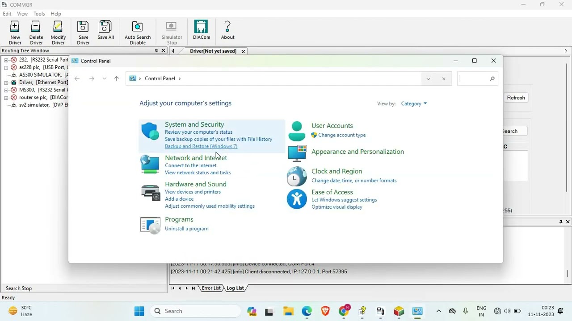Image resolution: width=572 pixels, height=321 pixels.
Task: Click Adjust commonly used mobility settings
Action: point(210,206)
